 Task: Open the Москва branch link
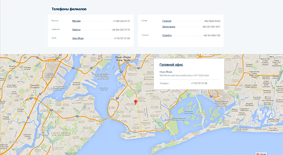coord(76,21)
